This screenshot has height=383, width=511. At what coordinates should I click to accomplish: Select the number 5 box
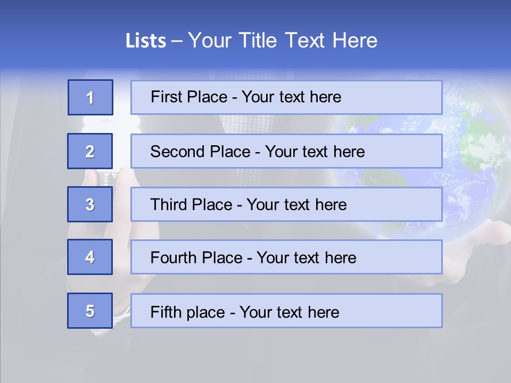coord(90,311)
